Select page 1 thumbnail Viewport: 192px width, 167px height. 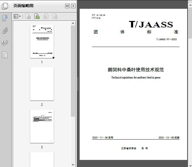pyautogui.click(x=42, y=41)
